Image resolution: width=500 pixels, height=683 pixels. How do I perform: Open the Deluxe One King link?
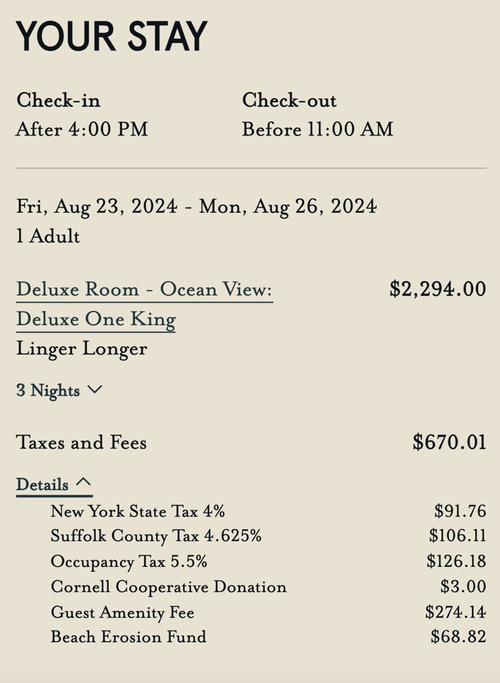[96, 319]
